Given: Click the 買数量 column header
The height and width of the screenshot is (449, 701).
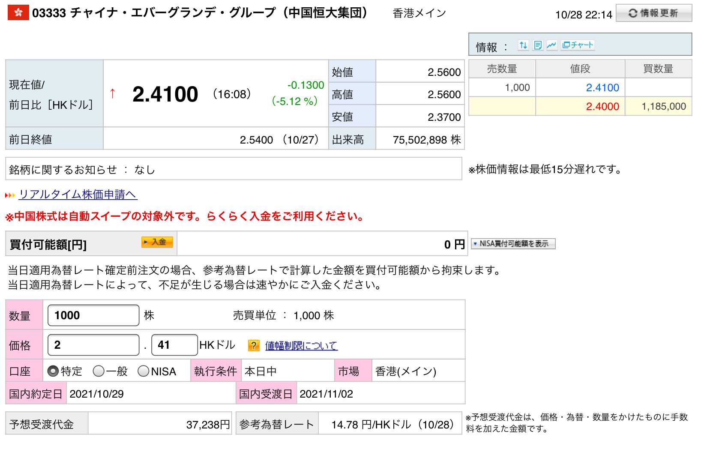Looking at the screenshot, I should [658, 69].
